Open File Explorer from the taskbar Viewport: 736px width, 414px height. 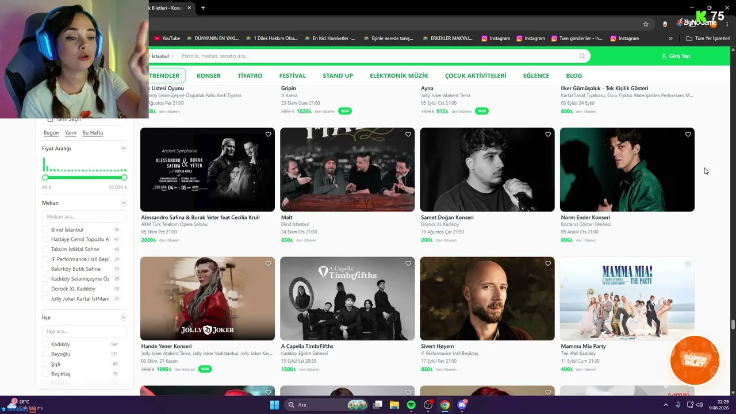coord(394,405)
